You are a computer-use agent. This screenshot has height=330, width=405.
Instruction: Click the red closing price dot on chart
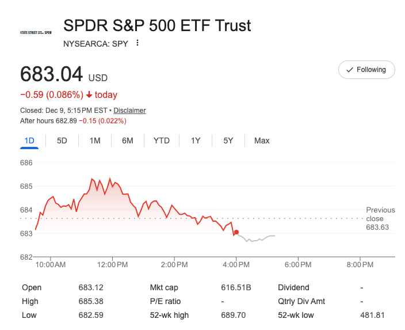pyautogui.click(x=236, y=232)
